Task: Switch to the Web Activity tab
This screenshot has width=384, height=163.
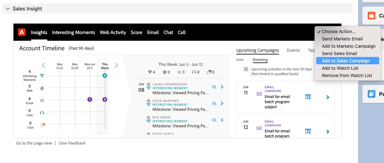Action: pos(113,32)
